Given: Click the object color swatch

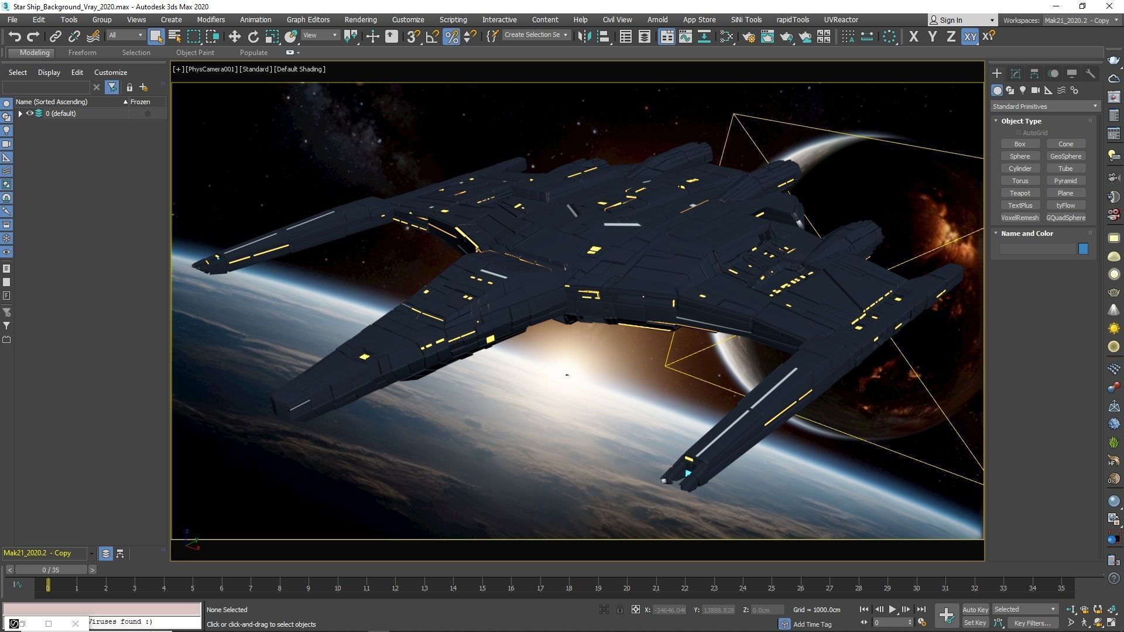Looking at the screenshot, I should click(1083, 249).
